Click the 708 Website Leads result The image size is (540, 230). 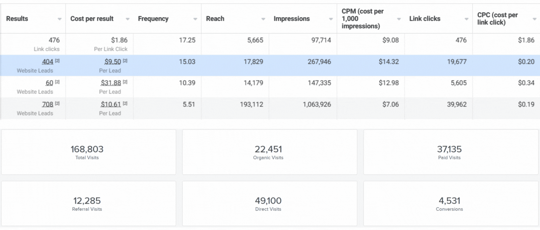click(47, 104)
